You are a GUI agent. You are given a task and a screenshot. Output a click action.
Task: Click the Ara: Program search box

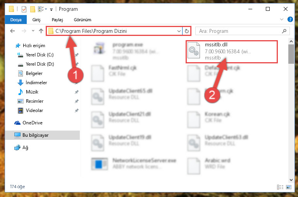tap(239, 31)
